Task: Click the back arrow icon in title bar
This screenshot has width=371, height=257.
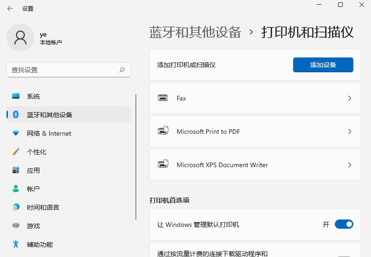Action: point(10,8)
